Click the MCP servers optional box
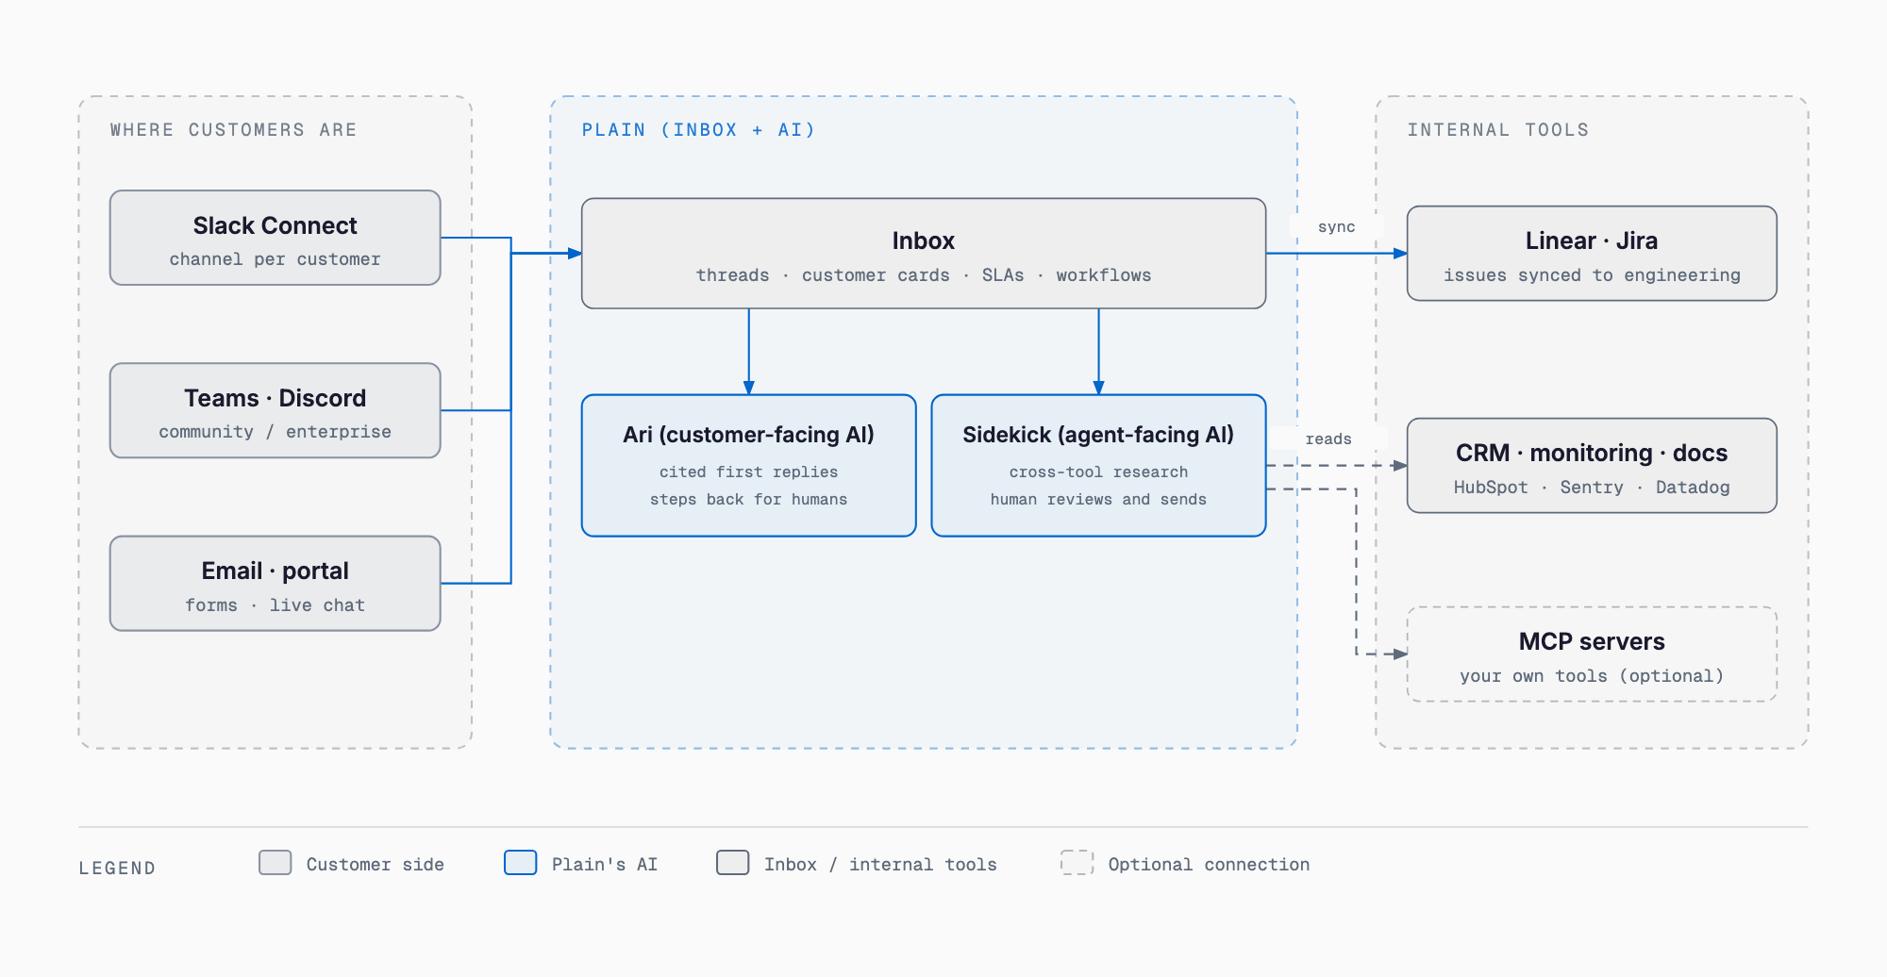The image size is (1887, 977). pos(1592,654)
